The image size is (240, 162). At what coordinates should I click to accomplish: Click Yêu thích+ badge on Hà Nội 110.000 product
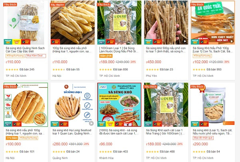click(x=57, y=4)
